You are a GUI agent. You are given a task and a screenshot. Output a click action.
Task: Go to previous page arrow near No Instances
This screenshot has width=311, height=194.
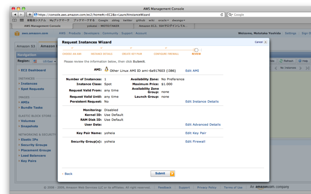pos(276,68)
